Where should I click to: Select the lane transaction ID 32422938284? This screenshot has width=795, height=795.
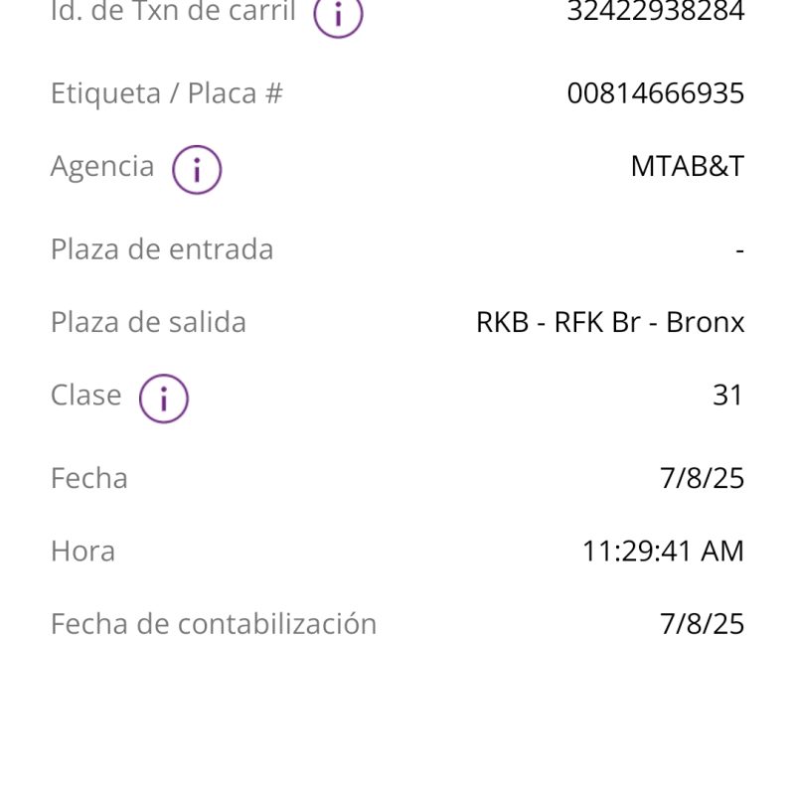(x=655, y=12)
